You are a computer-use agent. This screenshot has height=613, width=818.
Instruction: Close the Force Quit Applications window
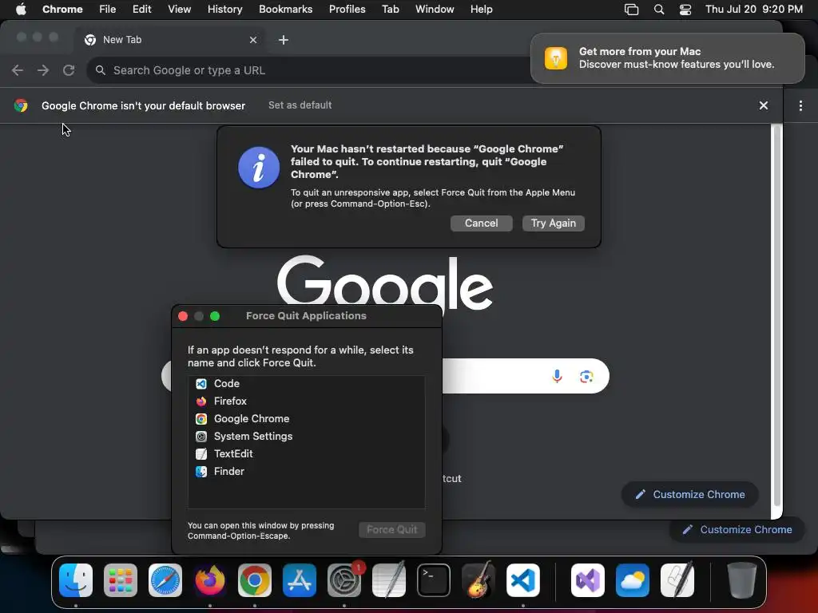(183, 316)
